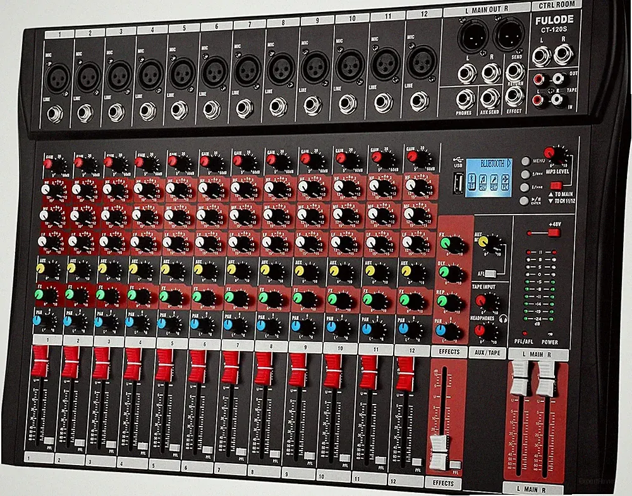Image resolution: width=632 pixels, height=496 pixels.
Task: Select the Bluetooth mode icon on the LCD
Action: [471, 183]
